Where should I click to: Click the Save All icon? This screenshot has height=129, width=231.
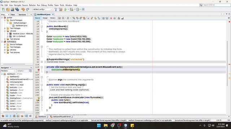coord(17,9)
